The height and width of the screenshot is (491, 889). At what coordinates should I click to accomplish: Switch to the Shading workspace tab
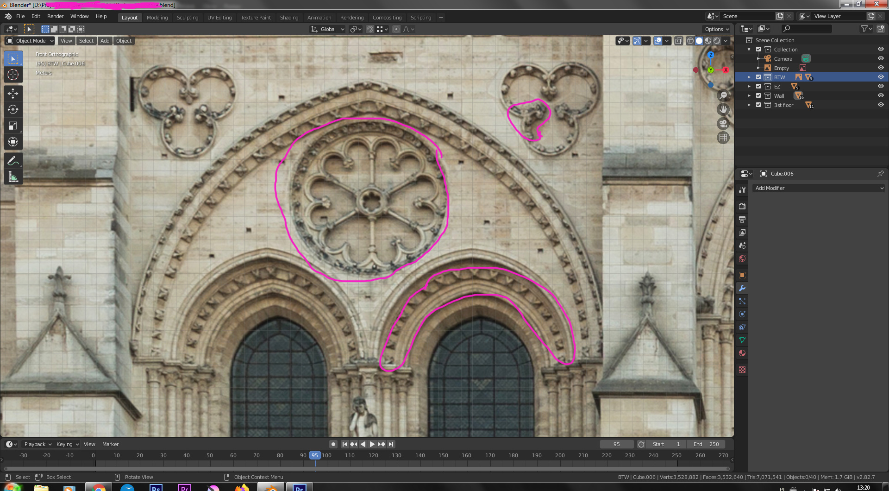coord(289,18)
